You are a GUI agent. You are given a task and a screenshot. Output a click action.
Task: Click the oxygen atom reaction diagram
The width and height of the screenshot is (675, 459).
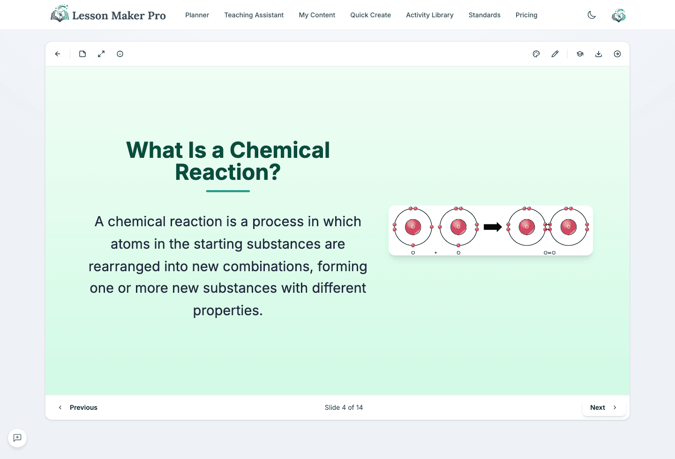491,231
